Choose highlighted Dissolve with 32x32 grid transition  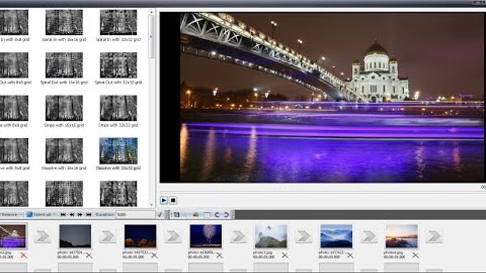point(118,151)
